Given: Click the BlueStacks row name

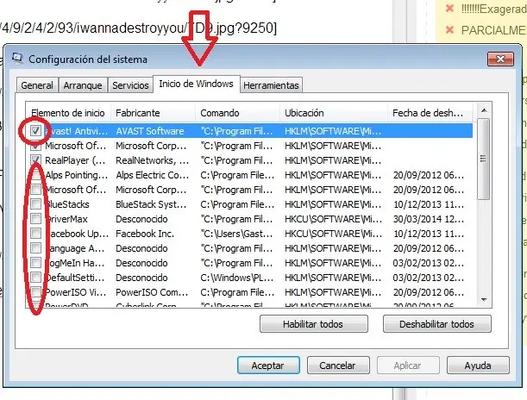Looking at the screenshot, I should click(67, 204).
